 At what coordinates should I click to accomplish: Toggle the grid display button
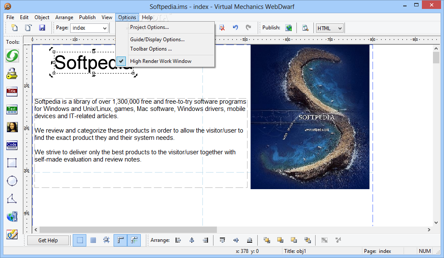click(x=93, y=240)
